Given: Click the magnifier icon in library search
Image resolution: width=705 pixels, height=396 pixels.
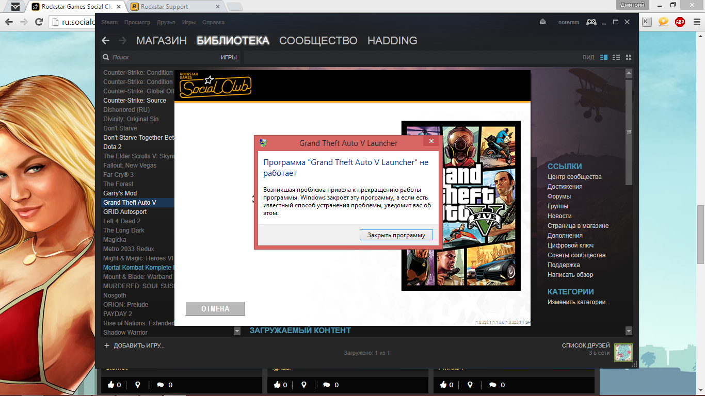Looking at the screenshot, I should pos(106,57).
